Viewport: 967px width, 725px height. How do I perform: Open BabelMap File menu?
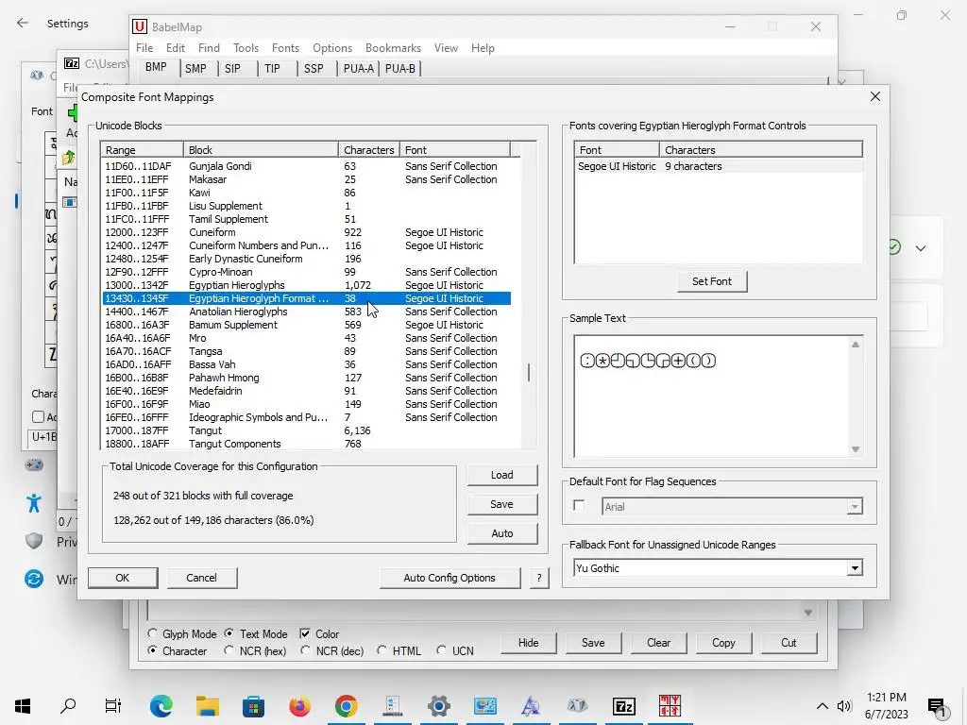(144, 48)
